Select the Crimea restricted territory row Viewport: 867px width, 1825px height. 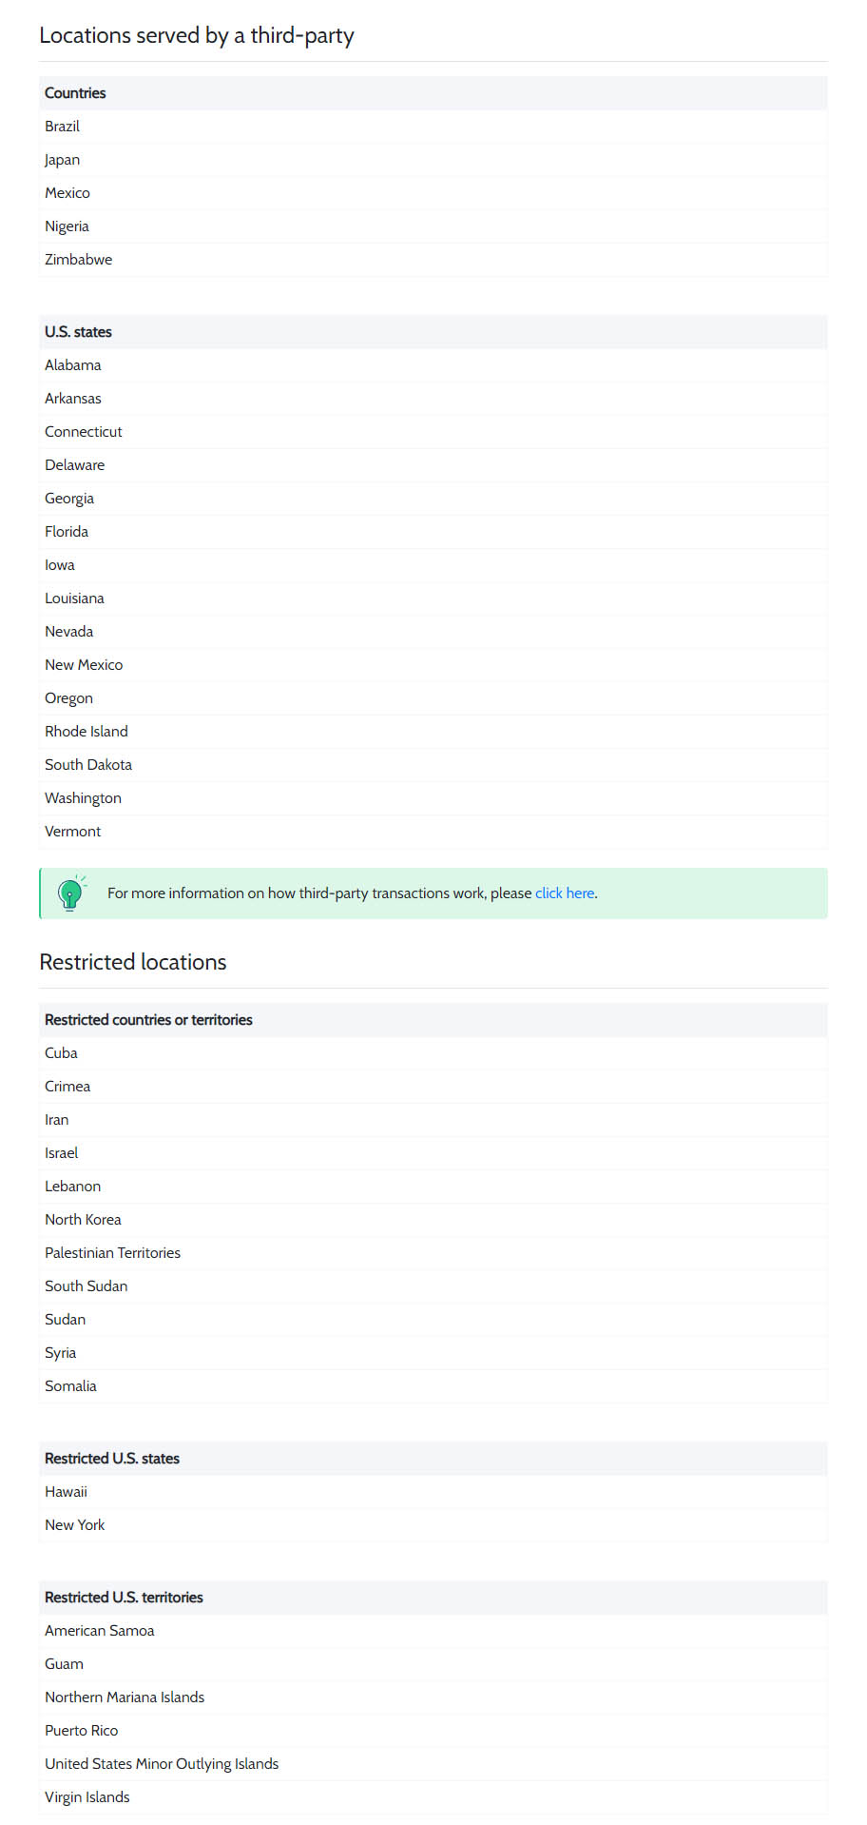point(433,1087)
